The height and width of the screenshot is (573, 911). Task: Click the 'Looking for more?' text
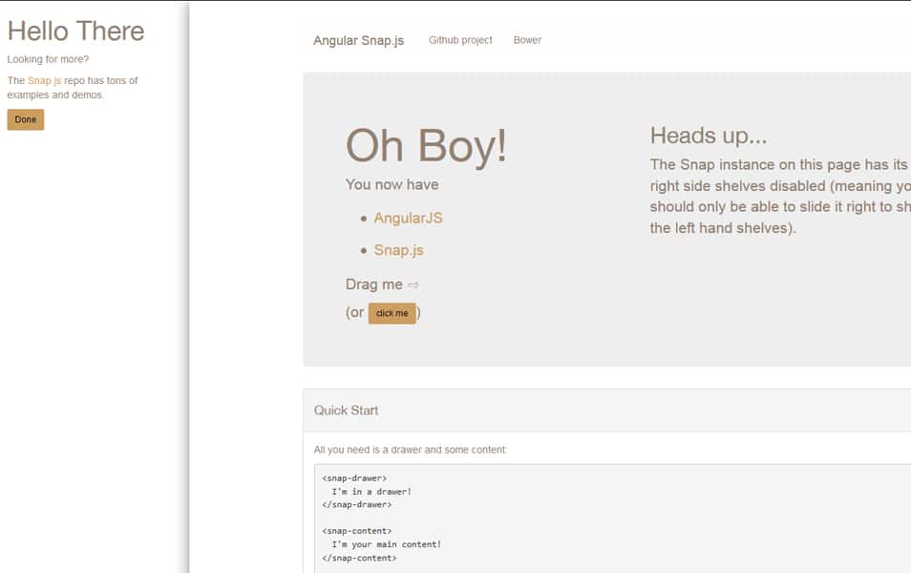tap(48, 59)
